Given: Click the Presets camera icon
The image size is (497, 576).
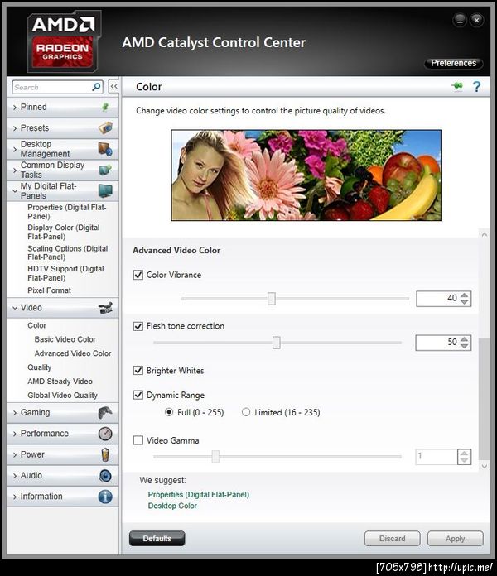Looking at the screenshot, I should [x=105, y=127].
